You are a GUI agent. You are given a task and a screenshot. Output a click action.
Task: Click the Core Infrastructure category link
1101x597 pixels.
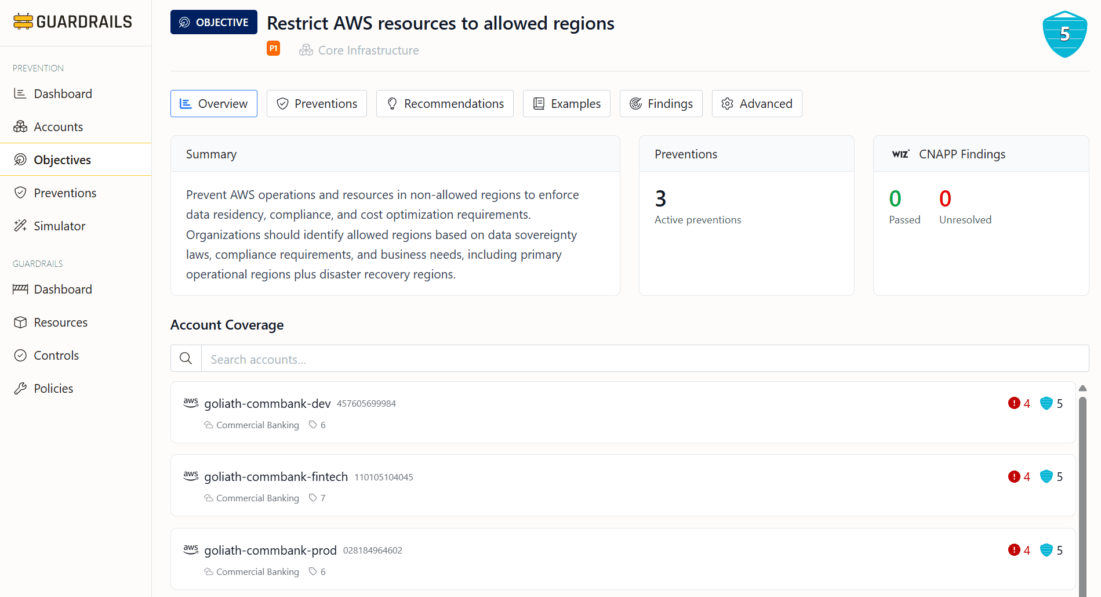click(368, 50)
